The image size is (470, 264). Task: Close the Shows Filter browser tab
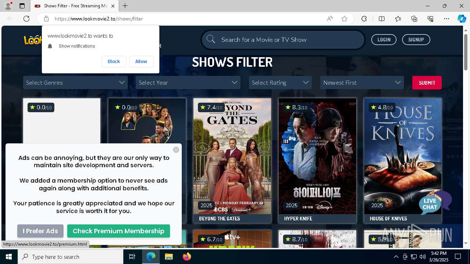[x=113, y=6]
